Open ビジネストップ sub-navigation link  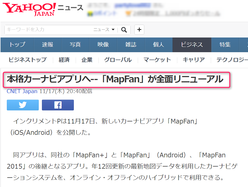click(x=28, y=60)
